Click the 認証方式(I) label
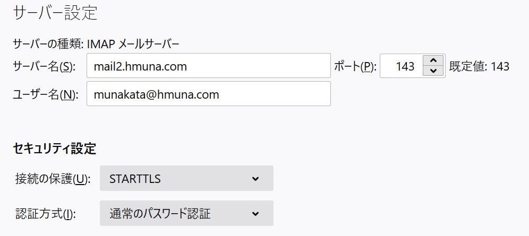This screenshot has width=529, height=236. click(x=46, y=214)
